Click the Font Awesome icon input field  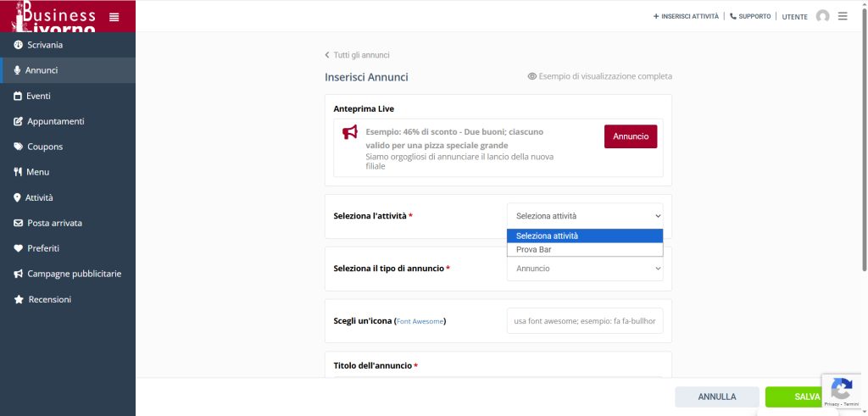click(x=585, y=321)
